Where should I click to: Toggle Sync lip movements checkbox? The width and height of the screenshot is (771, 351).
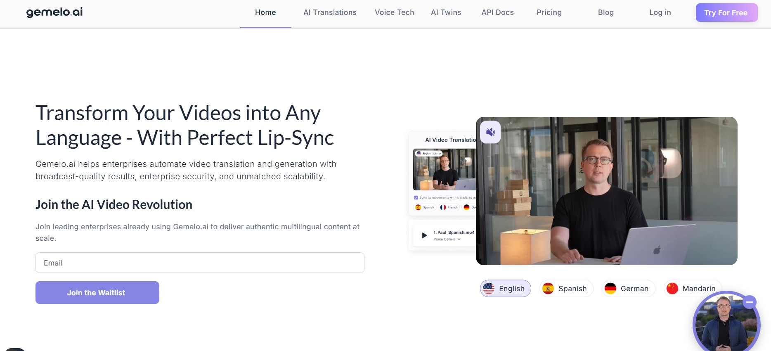(x=416, y=197)
